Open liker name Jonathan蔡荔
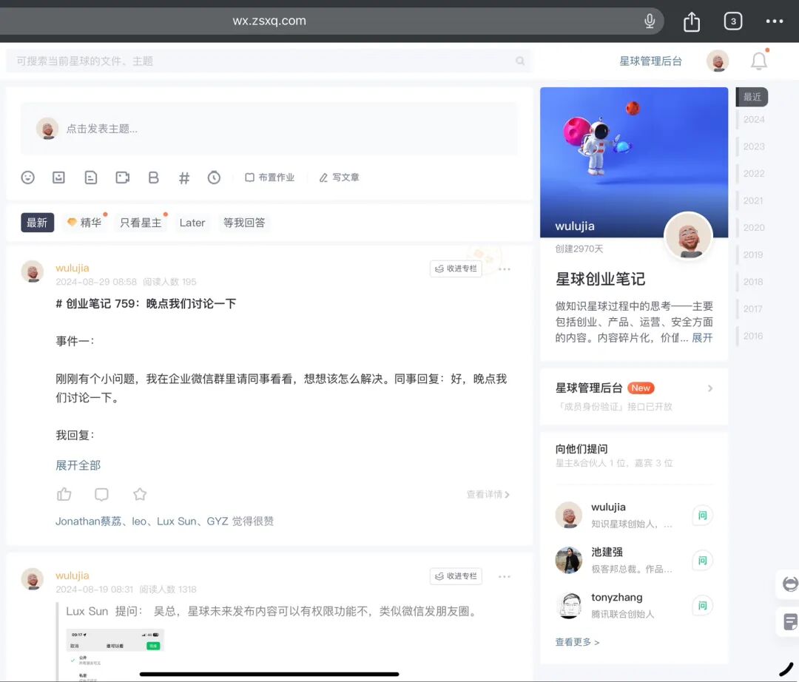799x682 pixels. [88, 521]
